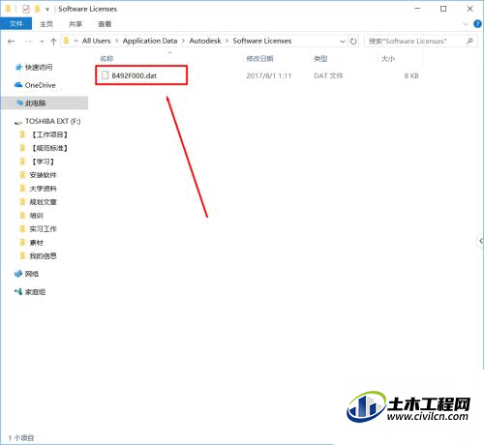Open the 大学资料 folder
484x445 pixels.
point(43,189)
